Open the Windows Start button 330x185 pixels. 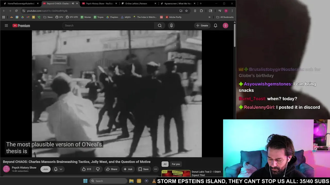(85, 181)
